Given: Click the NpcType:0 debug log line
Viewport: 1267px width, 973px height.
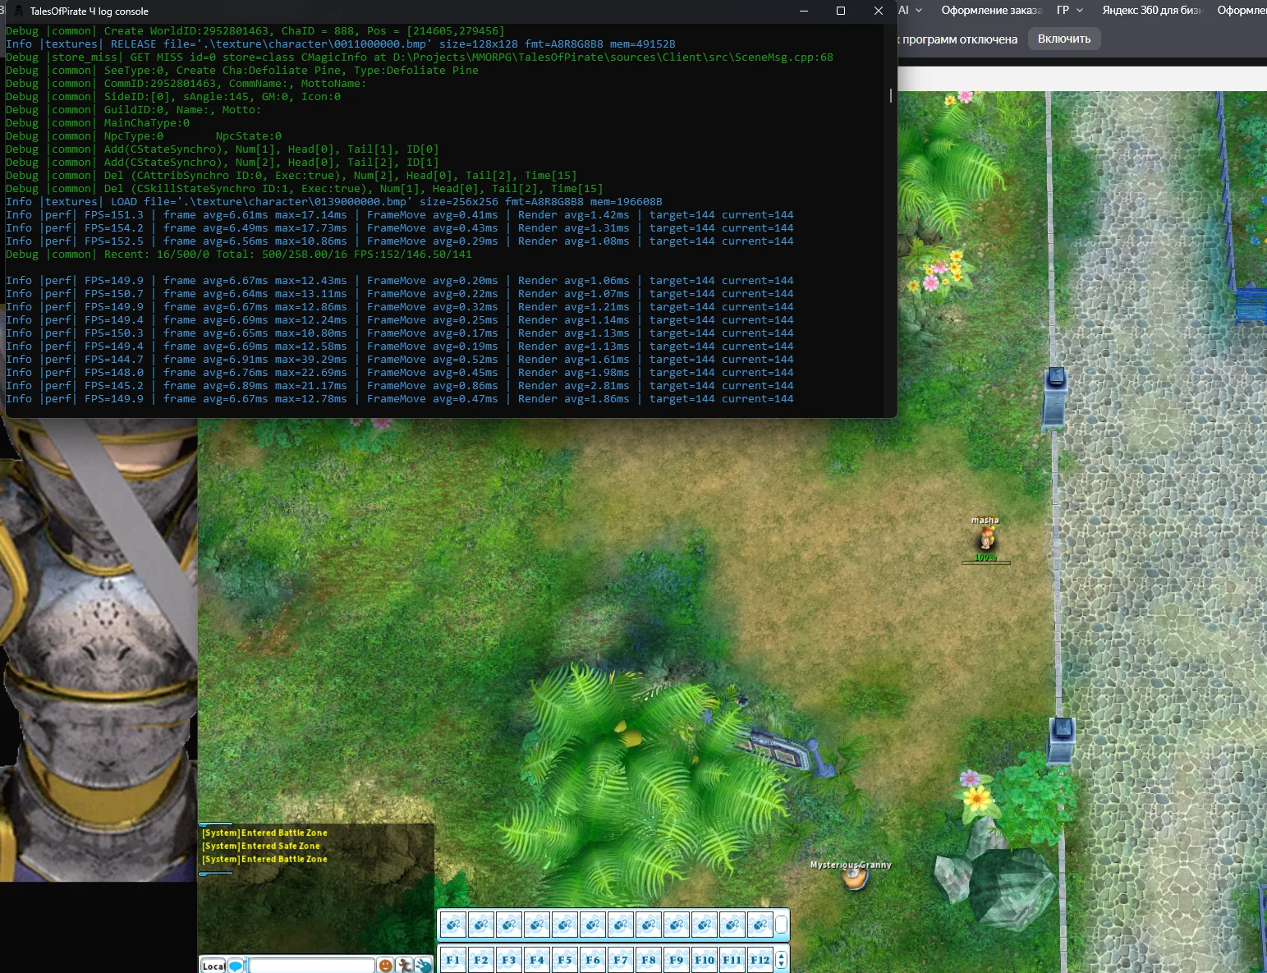Looking at the screenshot, I should coord(144,136).
